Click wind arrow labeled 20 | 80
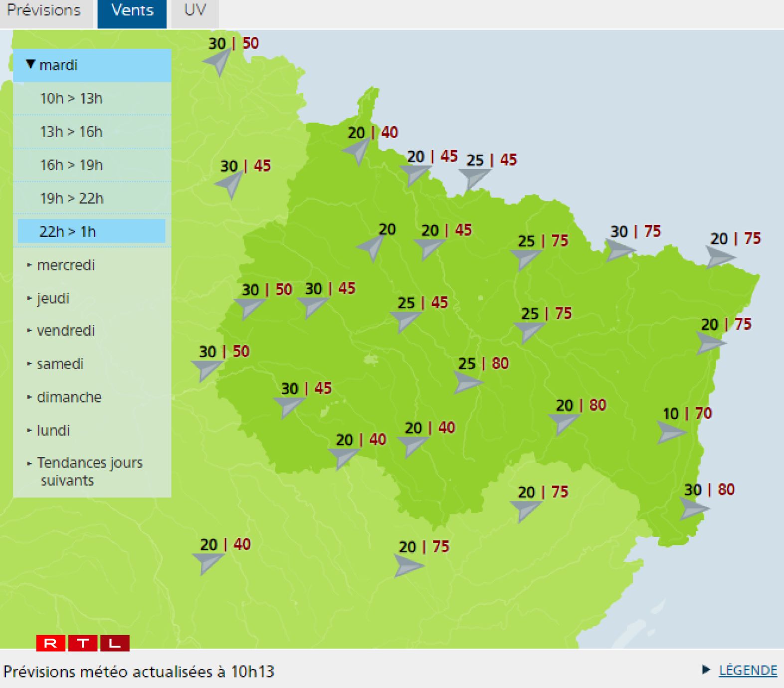 tap(564, 423)
